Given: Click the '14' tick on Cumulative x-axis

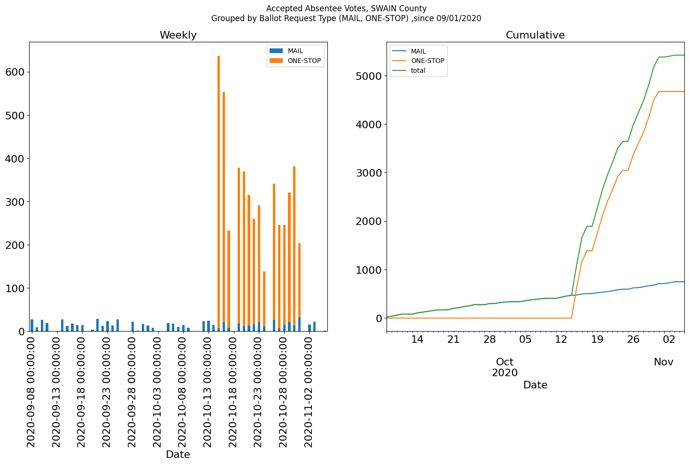Looking at the screenshot, I should (x=417, y=339).
